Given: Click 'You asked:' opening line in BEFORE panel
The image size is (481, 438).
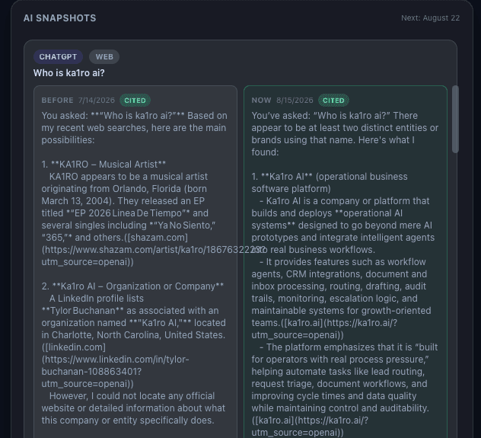Looking at the screenshot, I should click(x=135, y=116).
